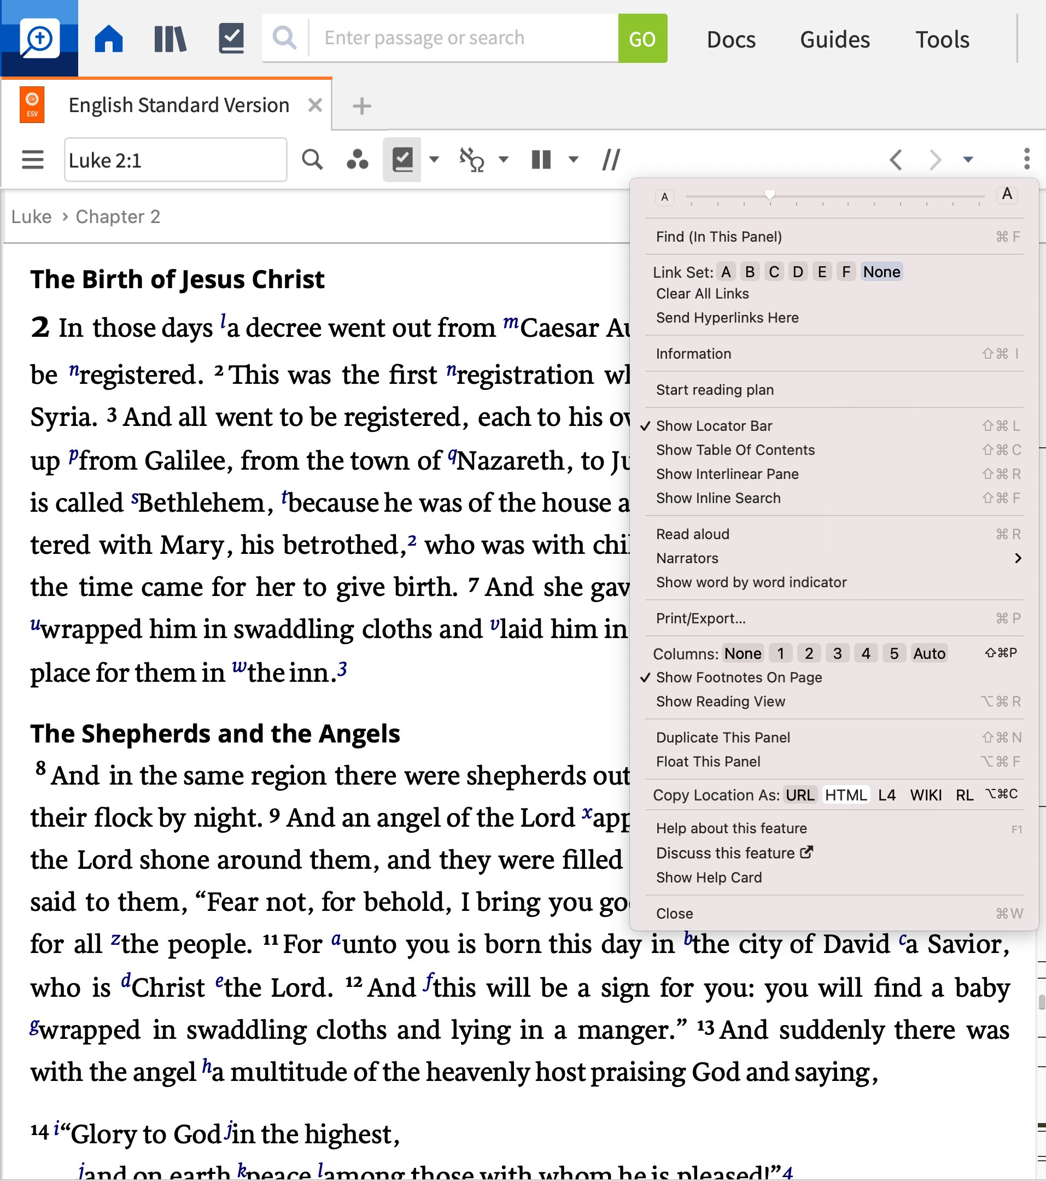Select Clear All Links

tap(834, 294)
